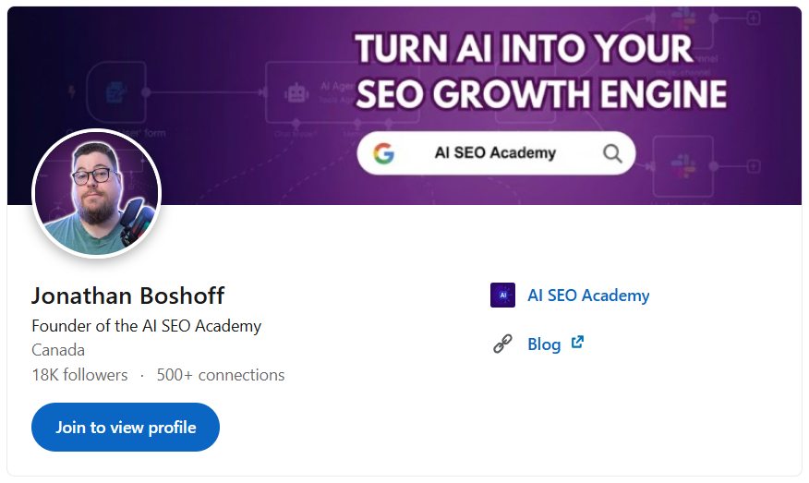The height and width of the screenshot is (483, 809).
Task: Click the Jonathan Boshoff name heading
Action: [127, 296]
